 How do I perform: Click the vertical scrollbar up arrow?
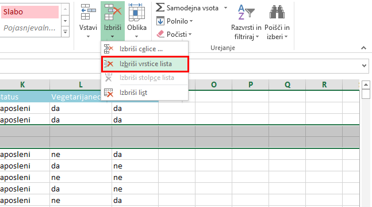366,85
